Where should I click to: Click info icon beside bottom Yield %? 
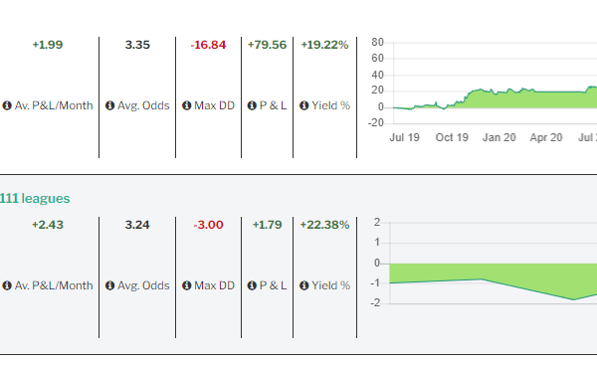click(x=303, y=285)
